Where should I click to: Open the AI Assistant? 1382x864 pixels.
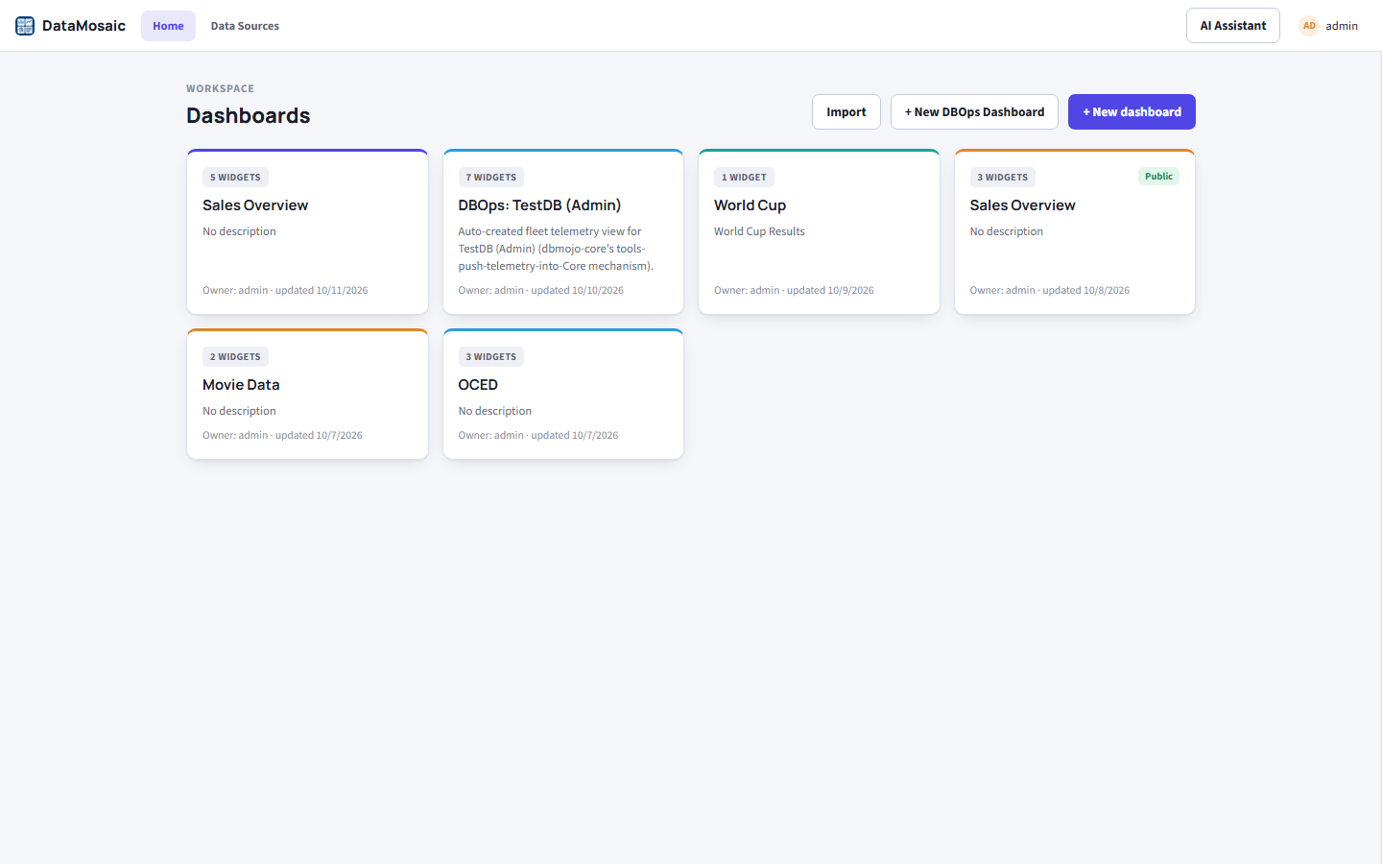[x=1233, y=26]
